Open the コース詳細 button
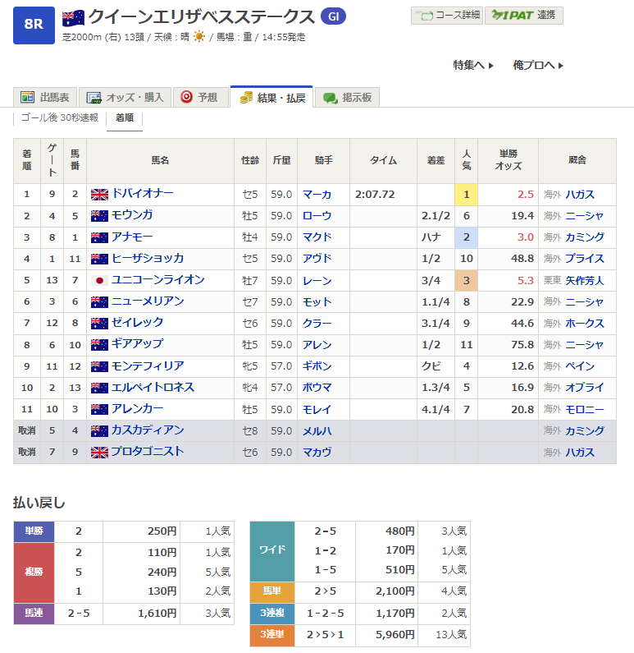The height and width of the screenshot is (653, 634). click(446, 16)
